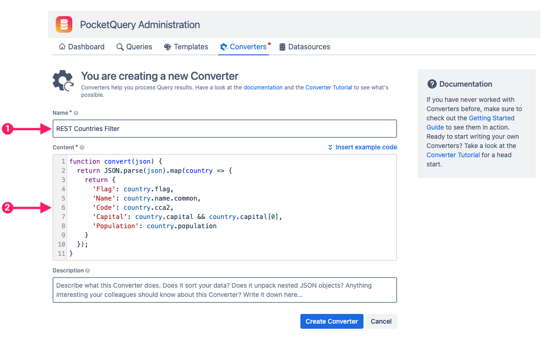Click the palette icon beside Templates
Image resolution: width=551 pixels, height=343 pixels.
click(x=167, y=47)
